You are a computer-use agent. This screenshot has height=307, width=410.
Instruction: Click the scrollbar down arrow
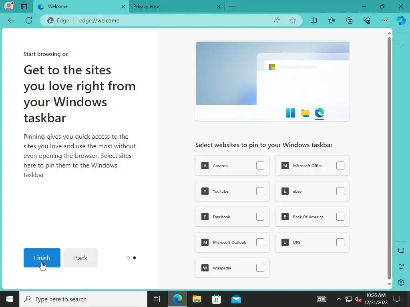[389, 284]
